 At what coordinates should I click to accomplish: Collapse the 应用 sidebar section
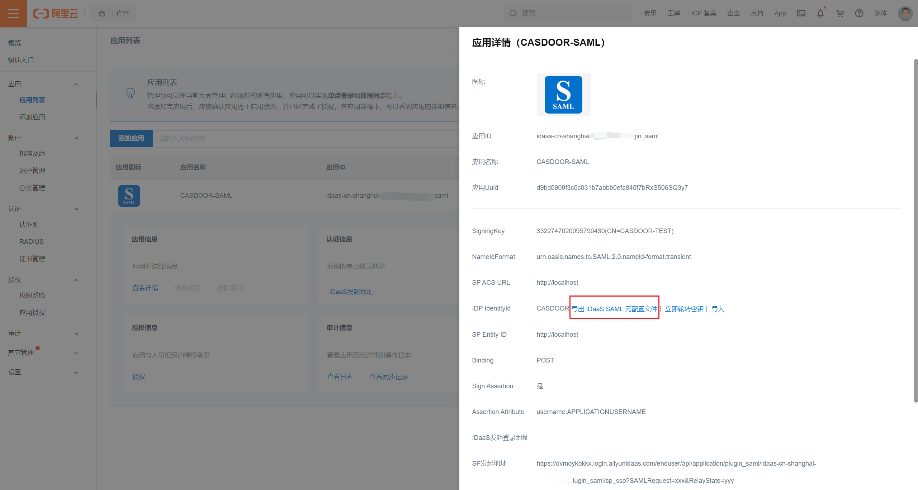pyautogui.click(x=76, y=84)
